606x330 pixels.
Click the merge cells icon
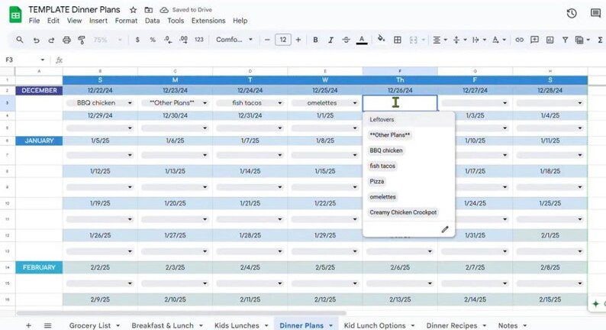tap(413, 40)
